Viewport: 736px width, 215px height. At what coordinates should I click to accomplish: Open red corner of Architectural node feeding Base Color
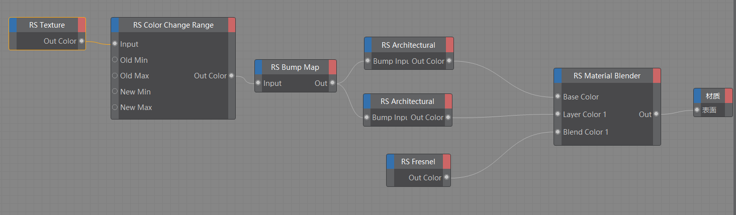pyautogui.click(x=449, y=45)
